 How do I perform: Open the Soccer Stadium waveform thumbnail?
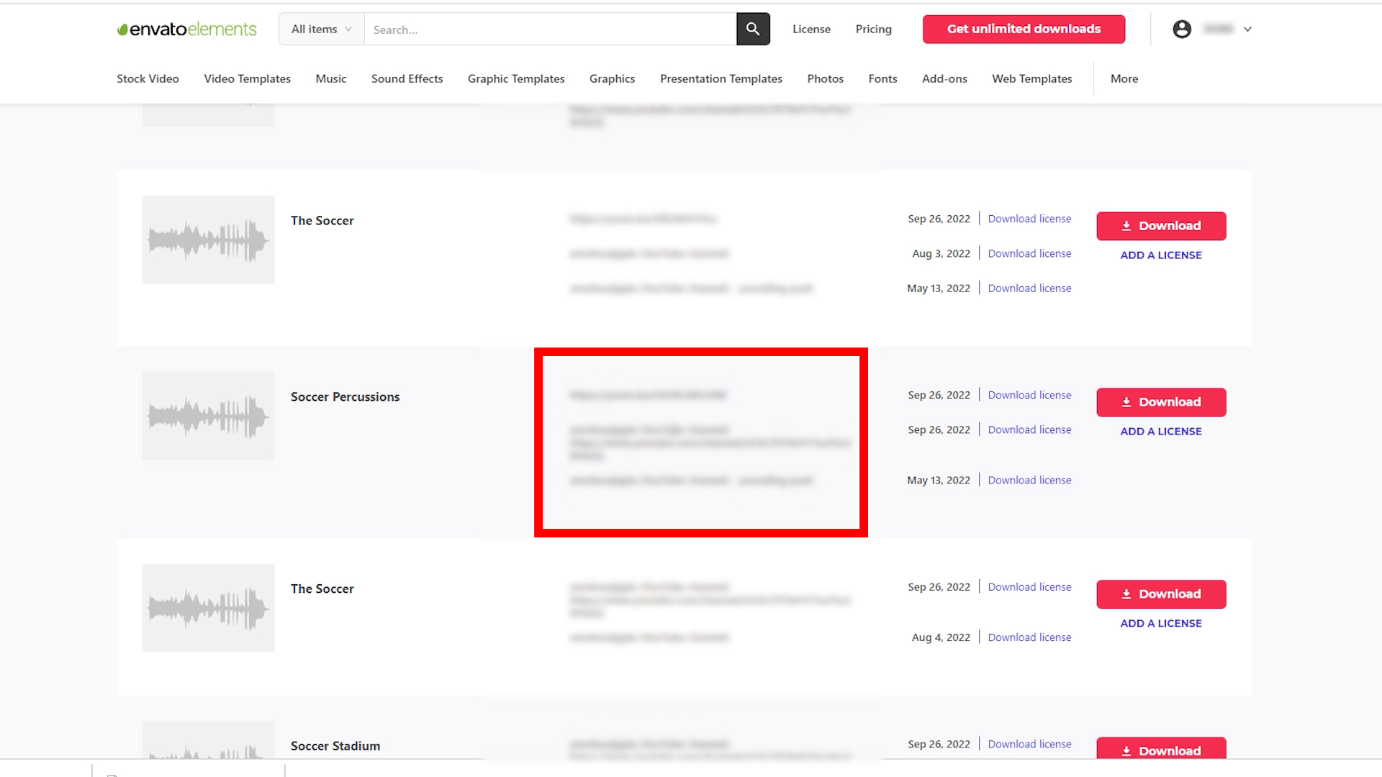coord(208,741)
